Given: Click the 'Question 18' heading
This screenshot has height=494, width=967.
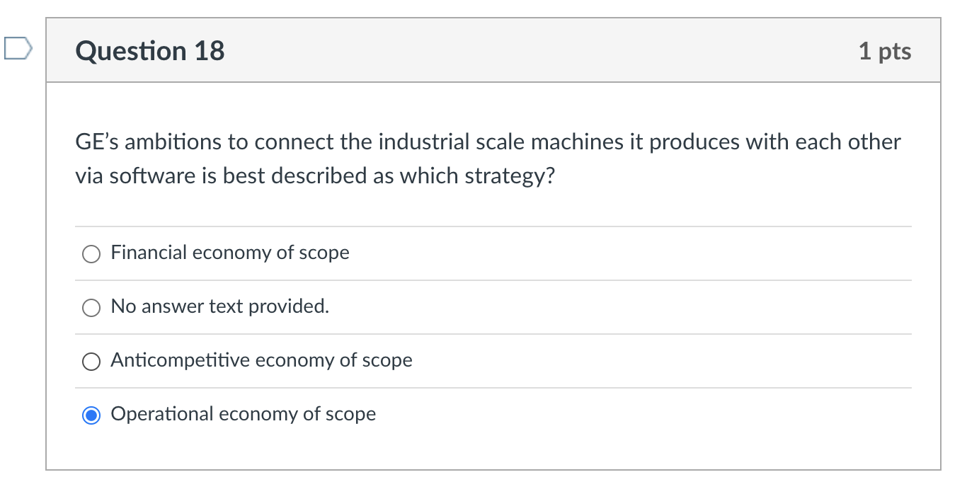Looking at the screenshot, I should (x=150, y=51).
